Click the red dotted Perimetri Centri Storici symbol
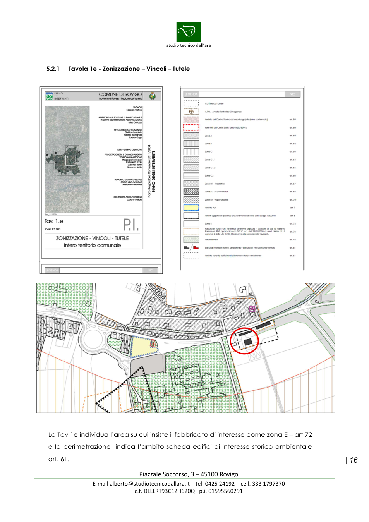 point(191,127)
